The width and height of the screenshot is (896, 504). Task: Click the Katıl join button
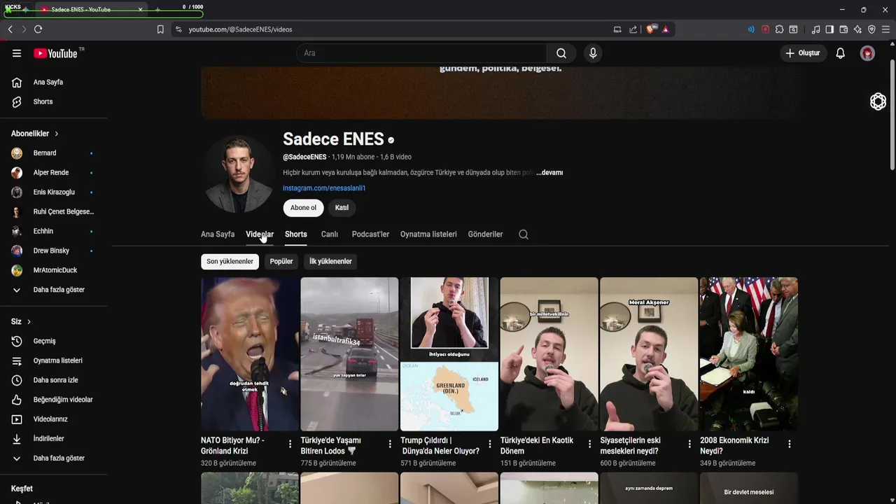[342, 208]
